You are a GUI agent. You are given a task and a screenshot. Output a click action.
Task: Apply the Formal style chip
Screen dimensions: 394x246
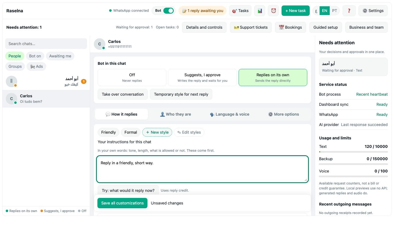pos(131,132)
